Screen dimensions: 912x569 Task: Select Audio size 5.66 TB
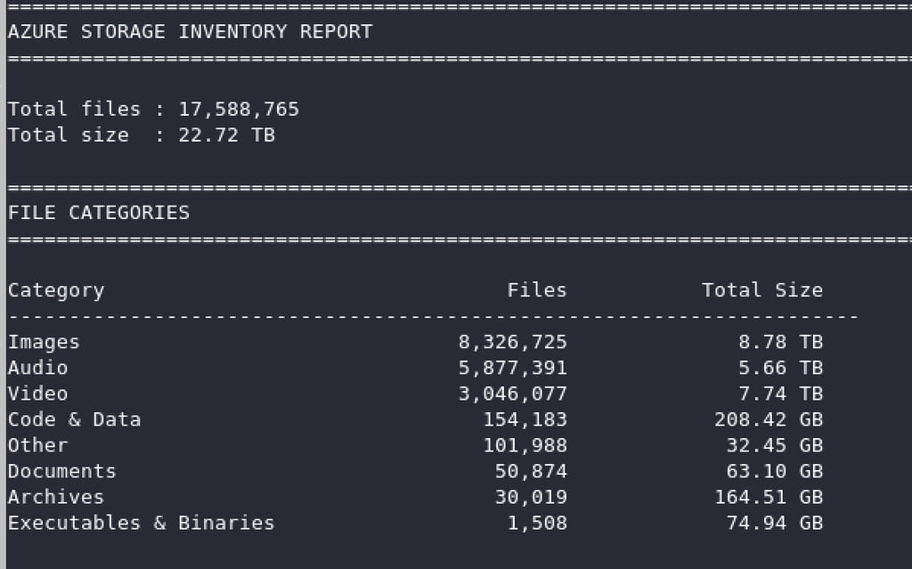tap(780, 368)
